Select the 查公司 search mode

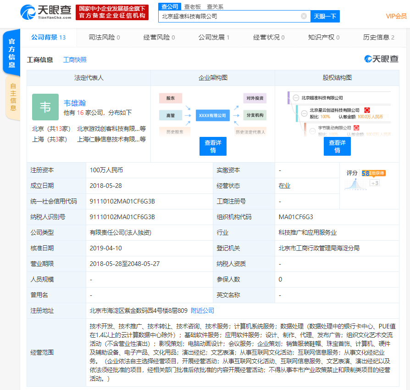click(170, 7)
